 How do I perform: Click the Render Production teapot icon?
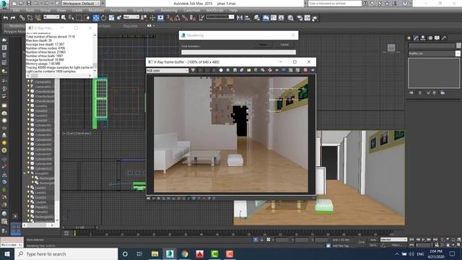click(x=315, y=18)
